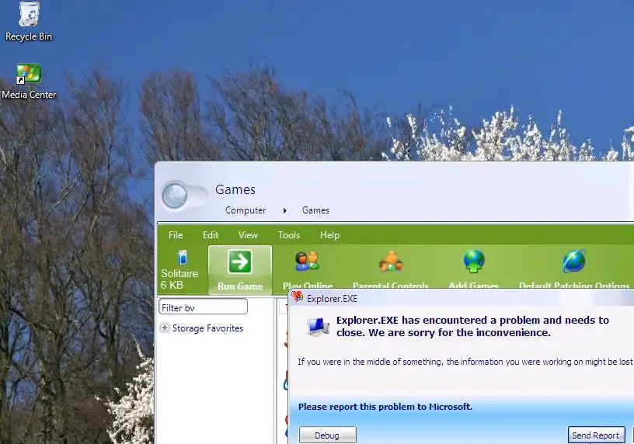This screenshot has width=634, height=444.
Task: Click the breadcrumb arrow after Computer
Action: pyautogui.click(x=284, y=210)
